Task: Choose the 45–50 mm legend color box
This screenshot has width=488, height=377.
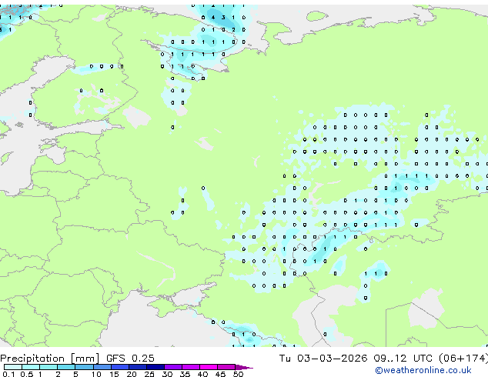Action: click(226, 367)
